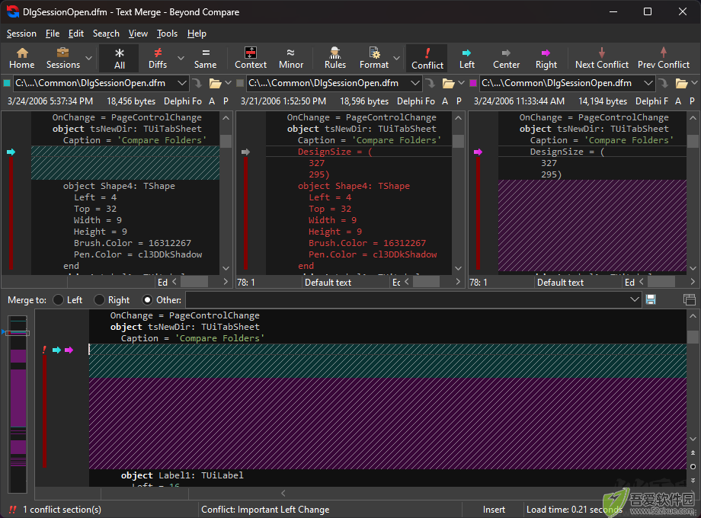Click output pane teal left arrow
The height and width of the screenshot is (518, 701).
click(56, 350)
